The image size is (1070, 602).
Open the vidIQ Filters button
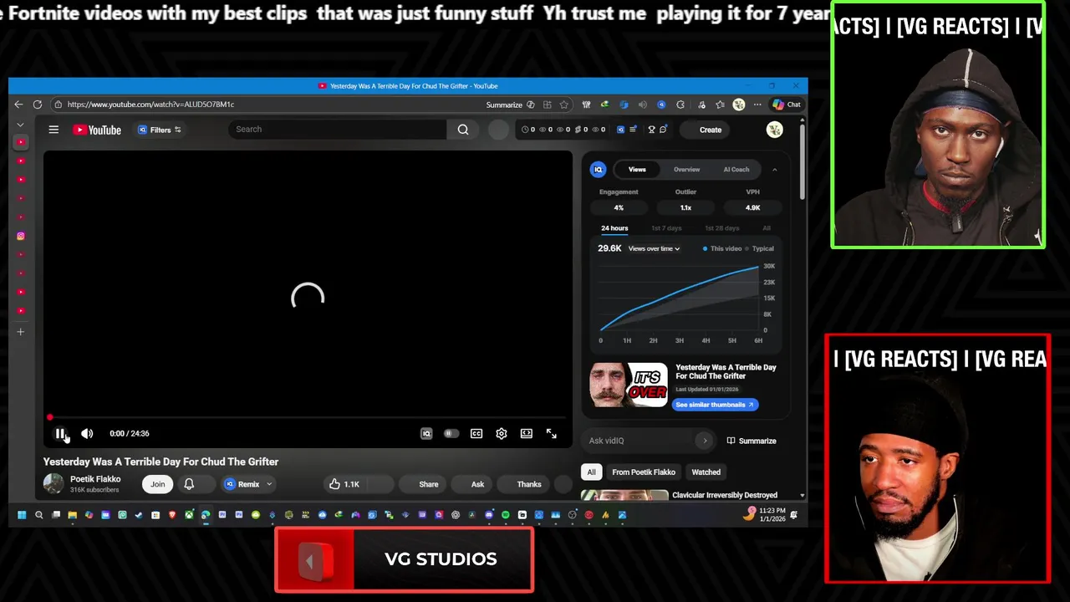pyautogui.click(x=160, y=130)
